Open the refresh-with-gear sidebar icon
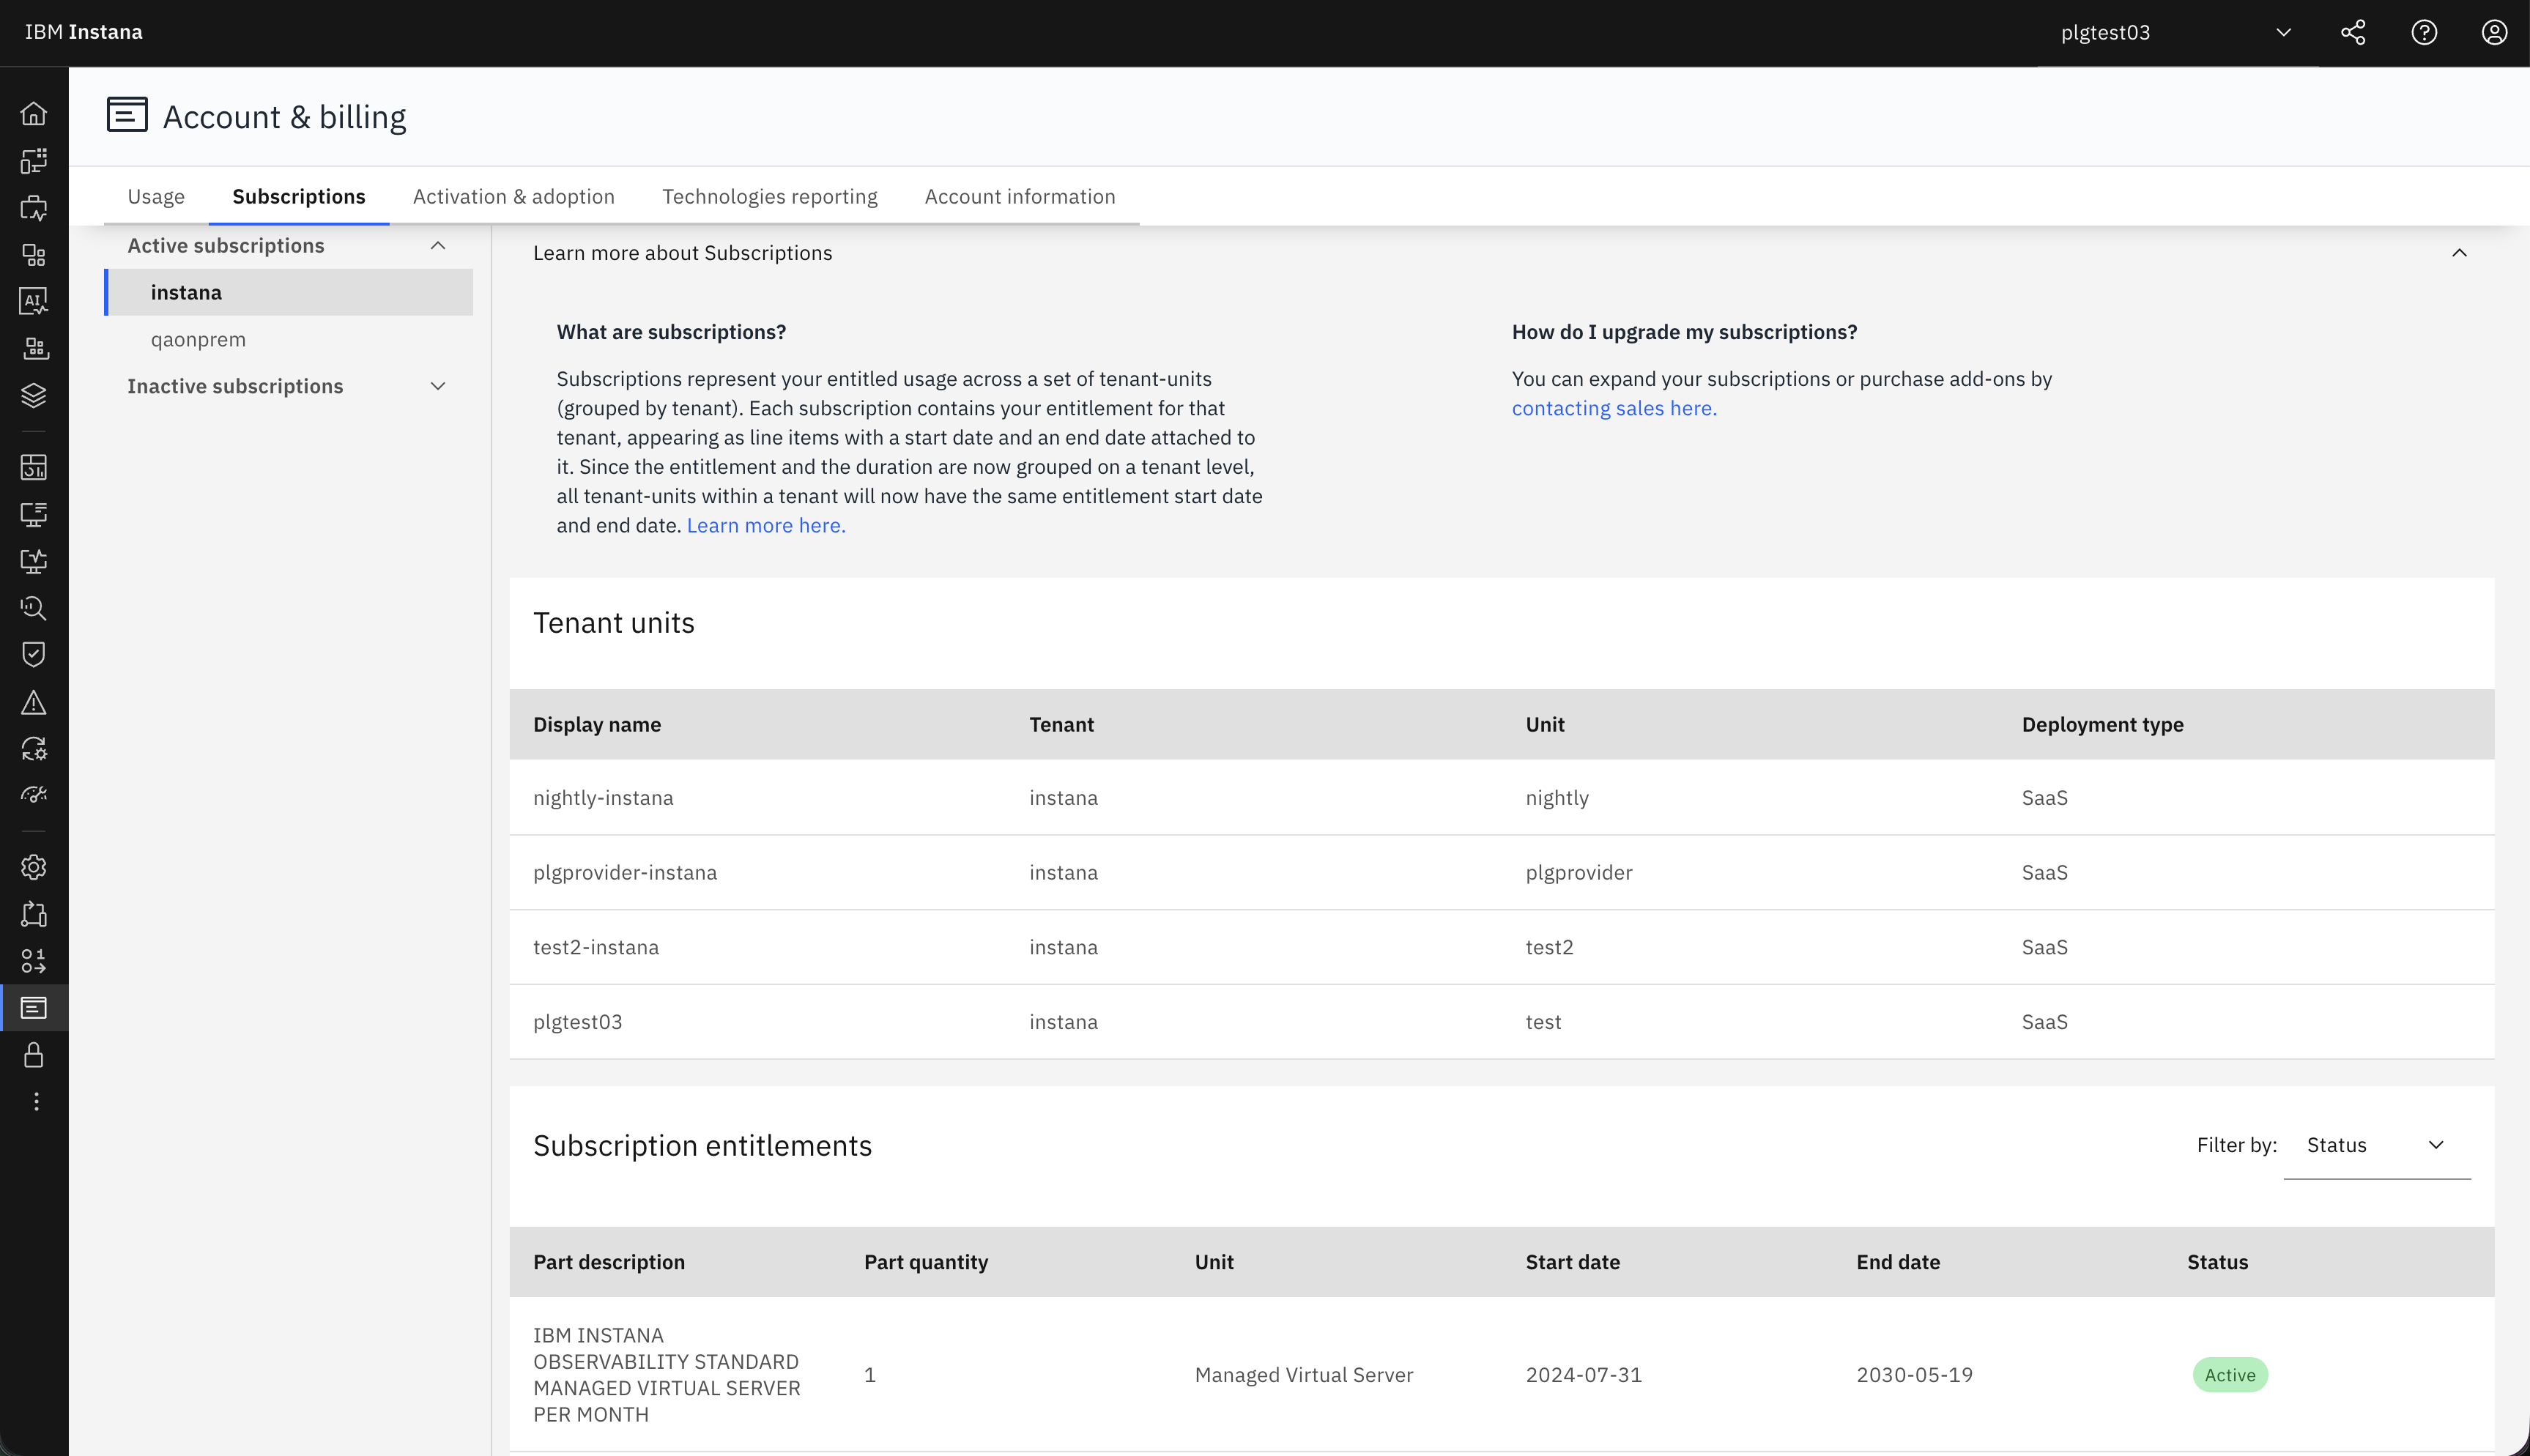Screen dimensions: 2530x1456 click(34, 748)
